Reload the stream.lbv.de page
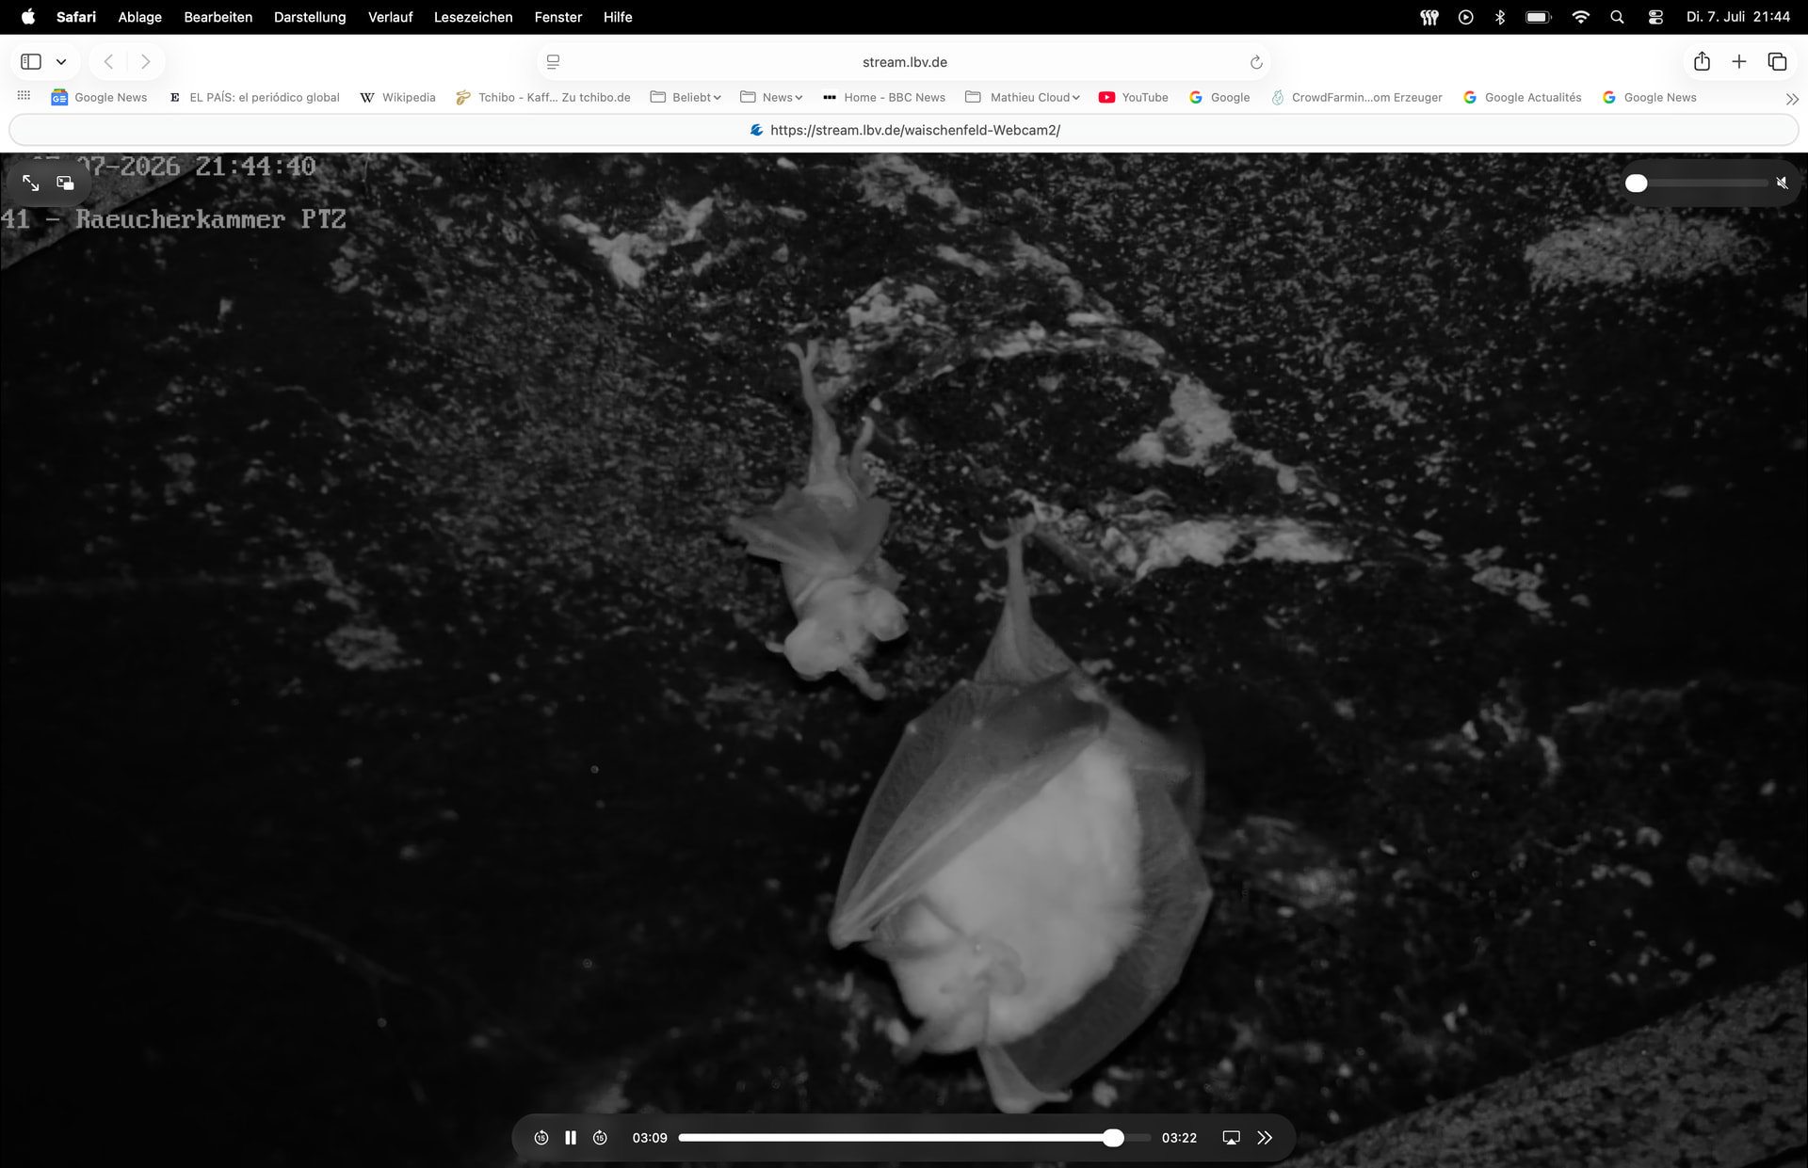Screen dimensions: 1808x1168 point(1255,62)
